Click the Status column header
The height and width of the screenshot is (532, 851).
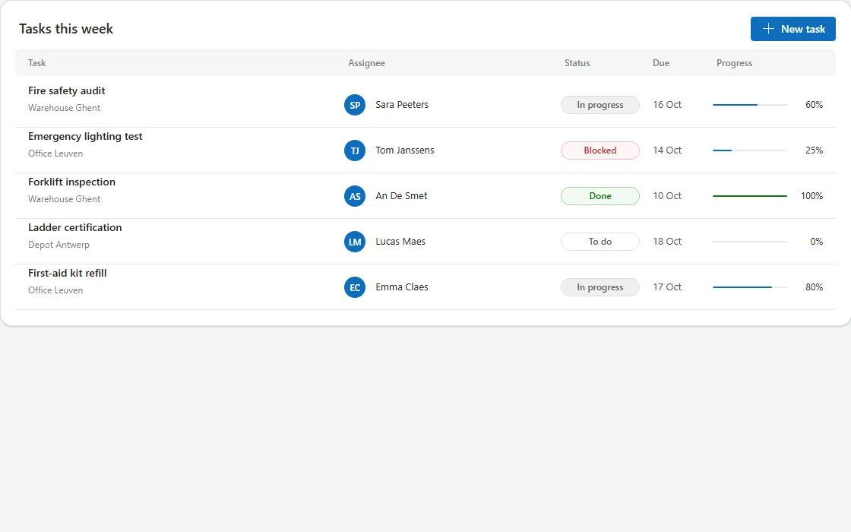pyautogui.click(x=577, y=63)
